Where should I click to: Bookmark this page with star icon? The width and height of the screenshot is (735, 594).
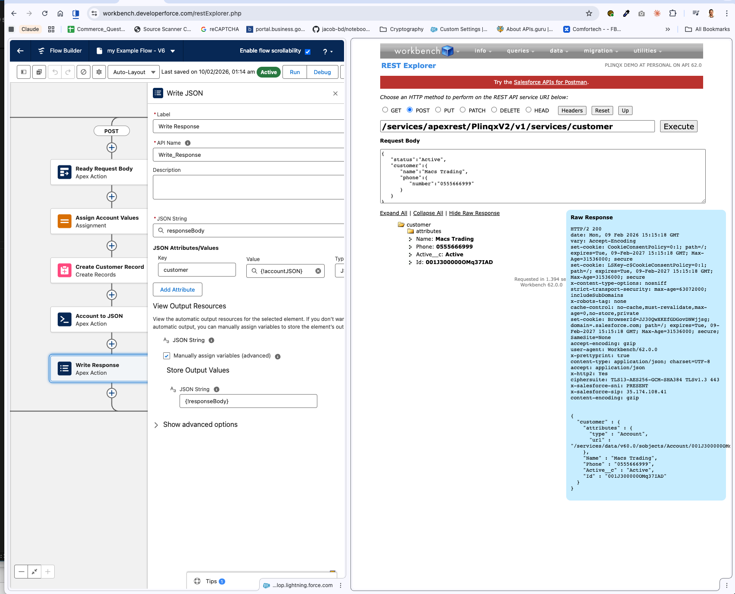pyautogui.click(x=589, y=13)
